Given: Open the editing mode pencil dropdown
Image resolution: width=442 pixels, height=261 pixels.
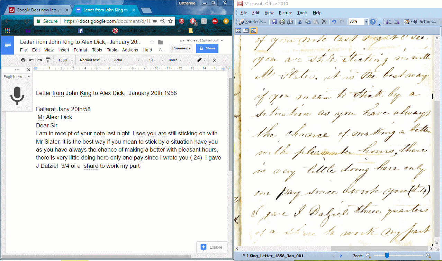Looking at the screenshot, I should tap(201, 60).
